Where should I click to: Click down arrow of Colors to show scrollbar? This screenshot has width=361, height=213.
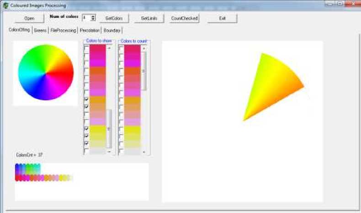(x=109, y=152)
